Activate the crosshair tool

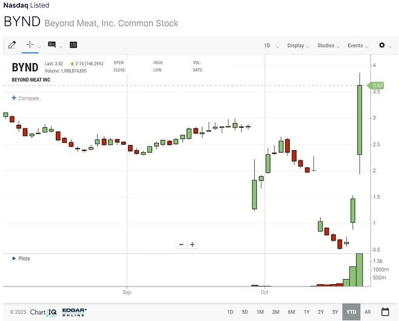click(30, 45)
